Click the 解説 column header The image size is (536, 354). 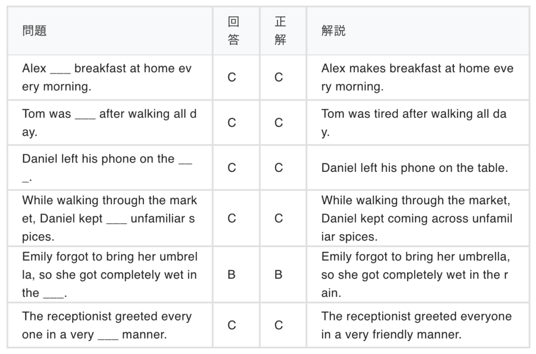tap(333, 31)
